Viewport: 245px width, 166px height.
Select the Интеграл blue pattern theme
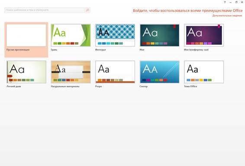[115, 35]
